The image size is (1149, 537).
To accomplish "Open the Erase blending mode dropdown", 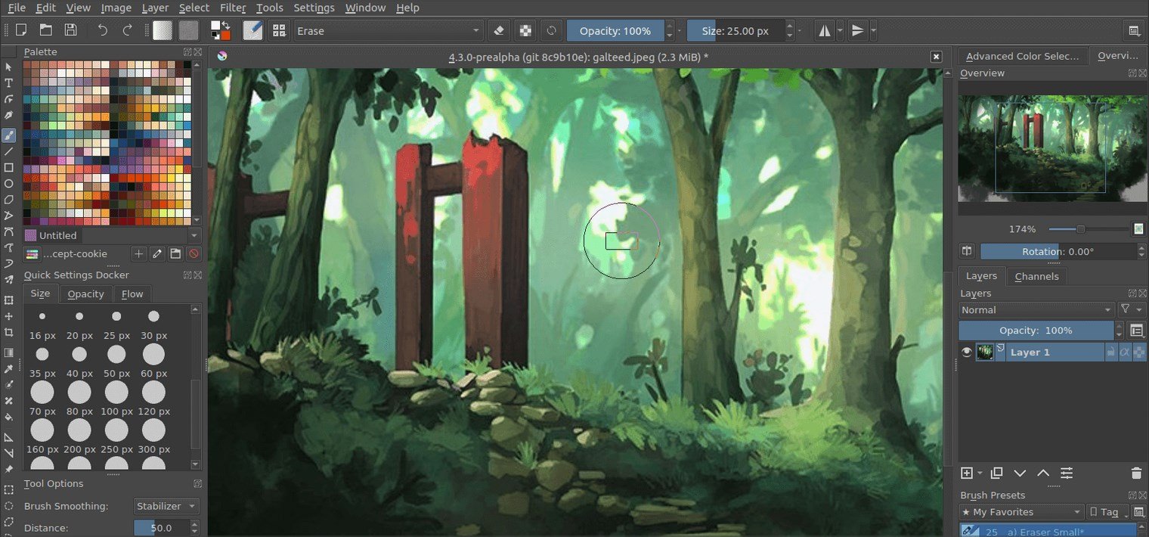I will (389, 31).
